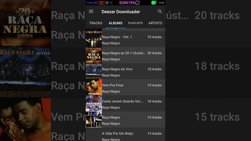Click the 10 tracks count label

[155, 37]
